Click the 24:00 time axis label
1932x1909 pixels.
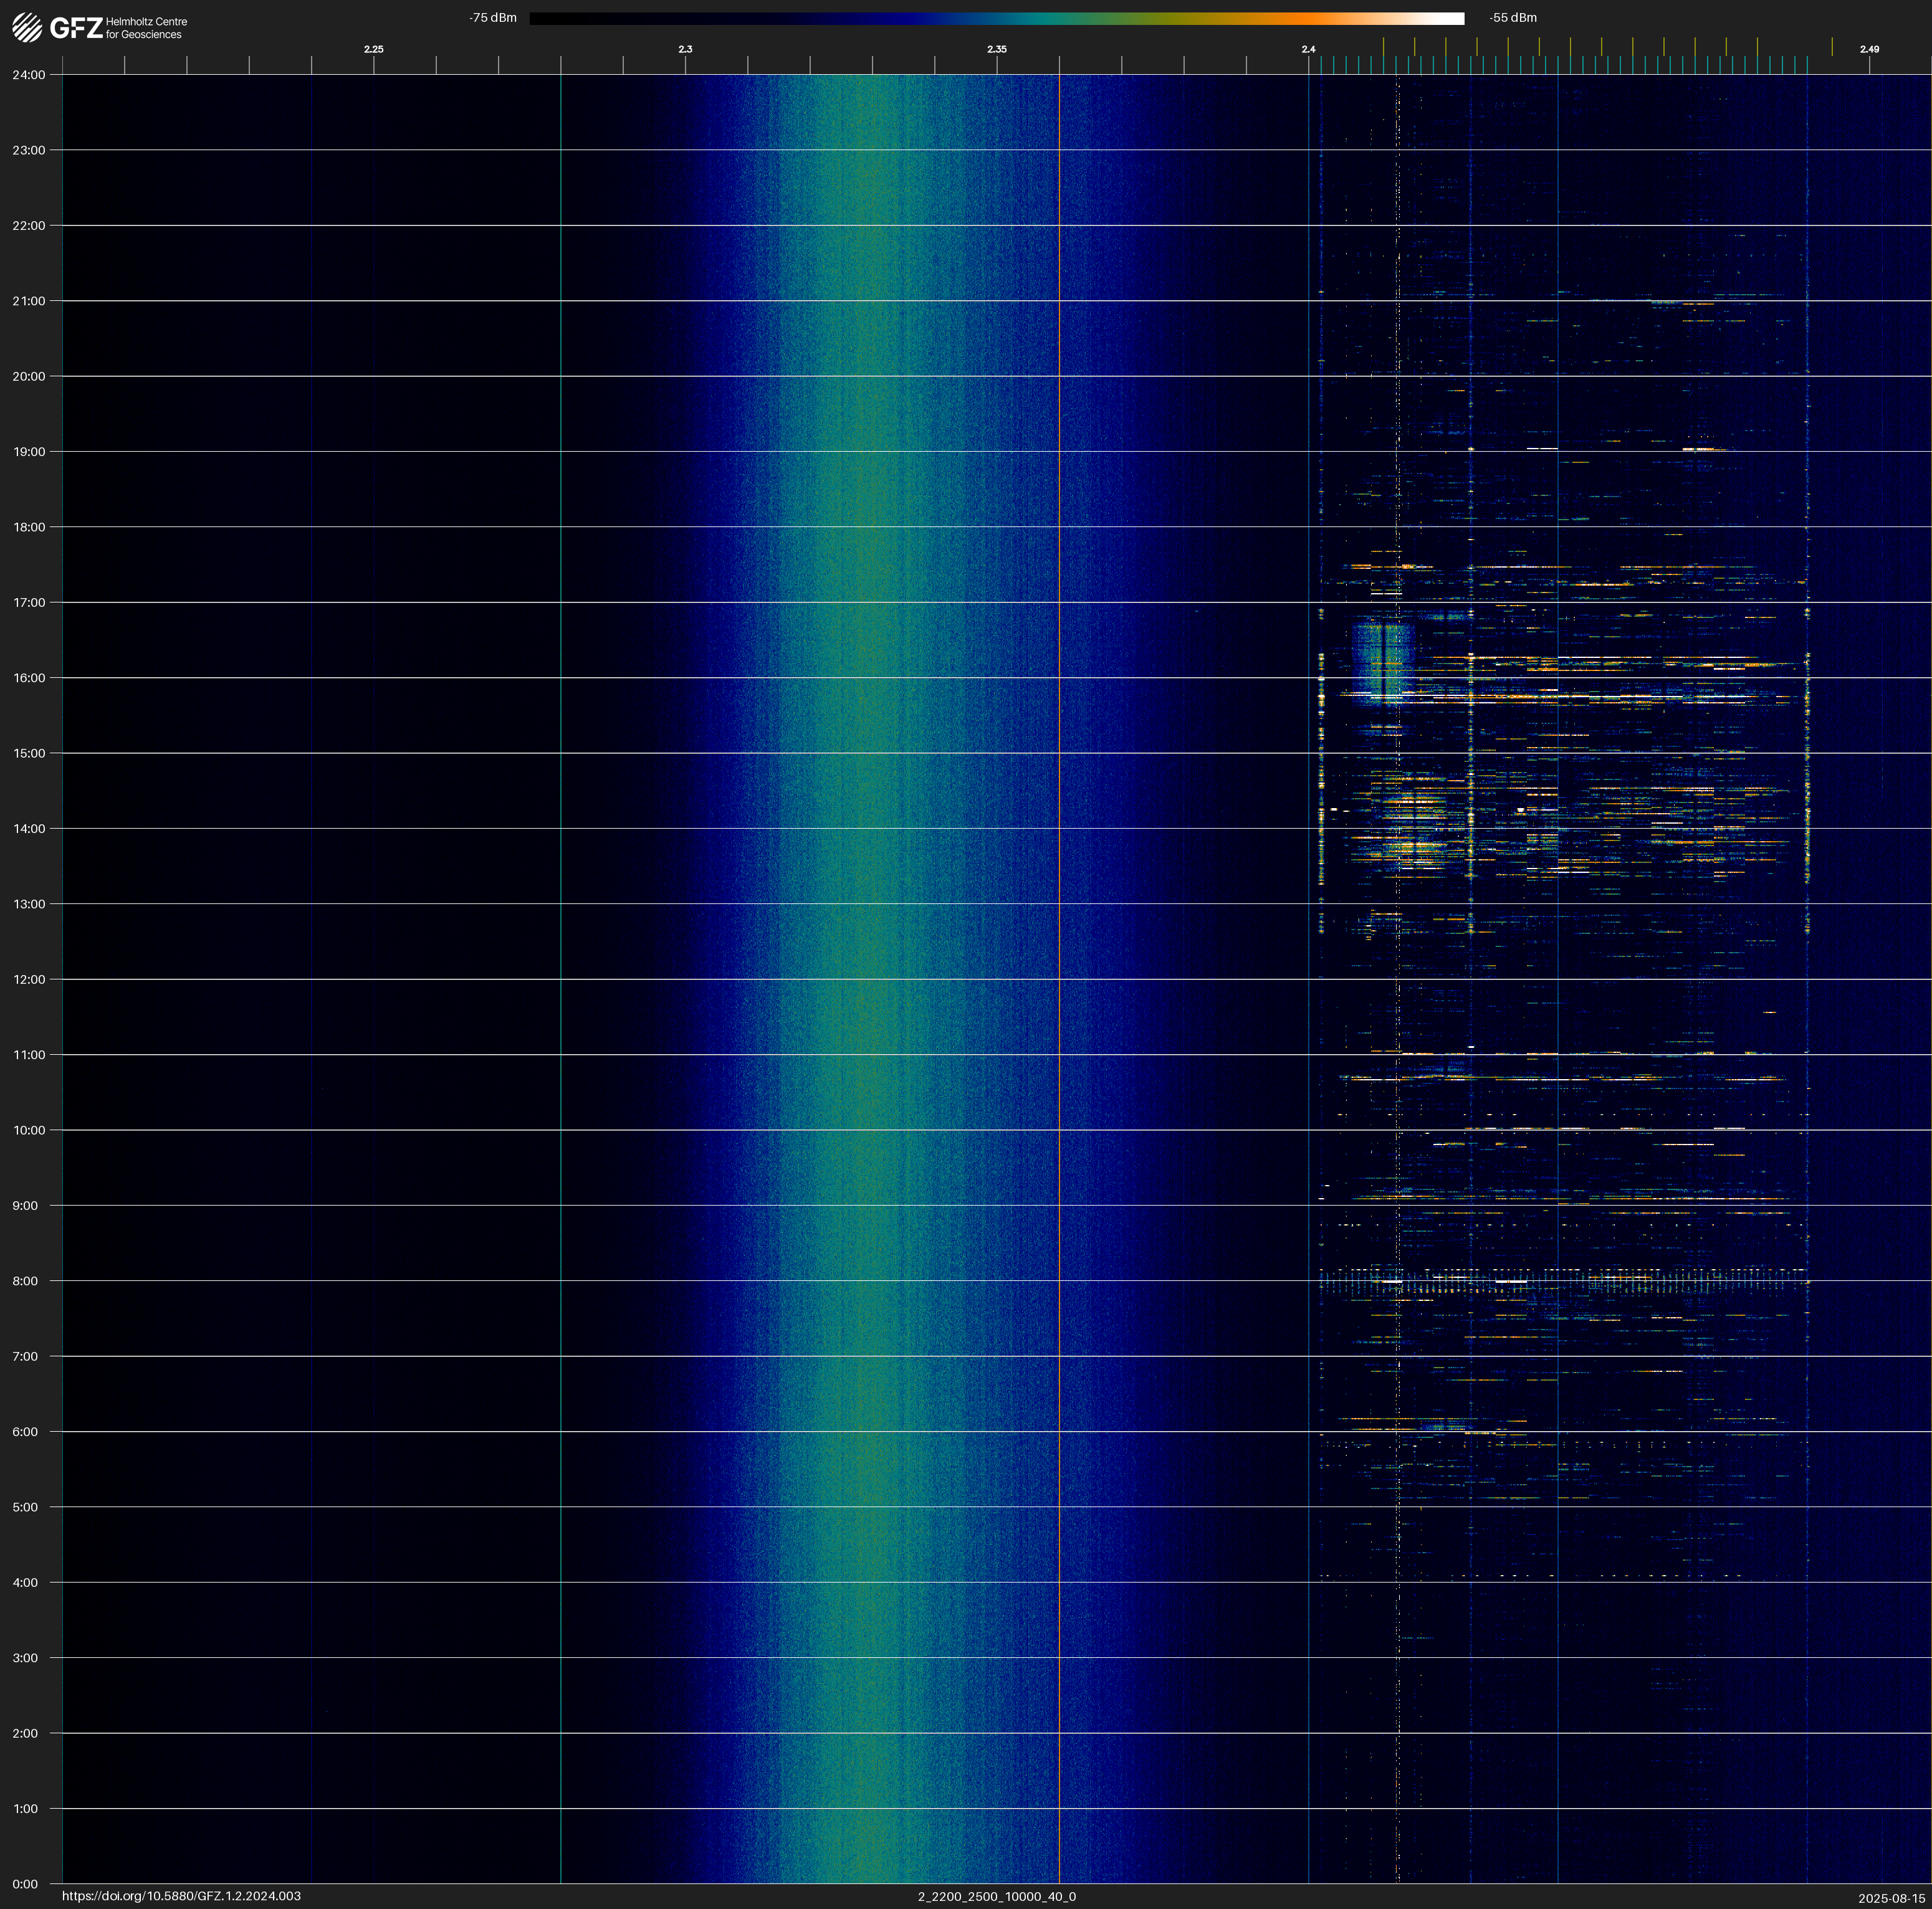[x=29, y=75]
